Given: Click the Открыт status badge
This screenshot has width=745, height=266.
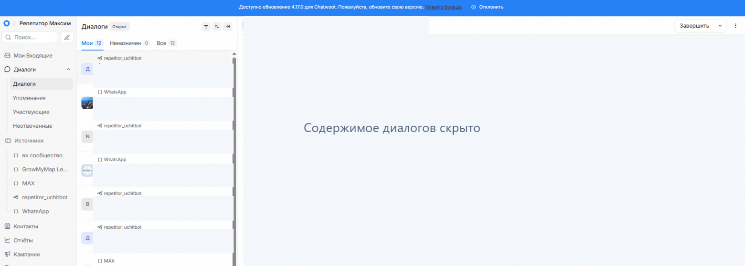Looking at the screenshot, I should click(x=119, y=27).
